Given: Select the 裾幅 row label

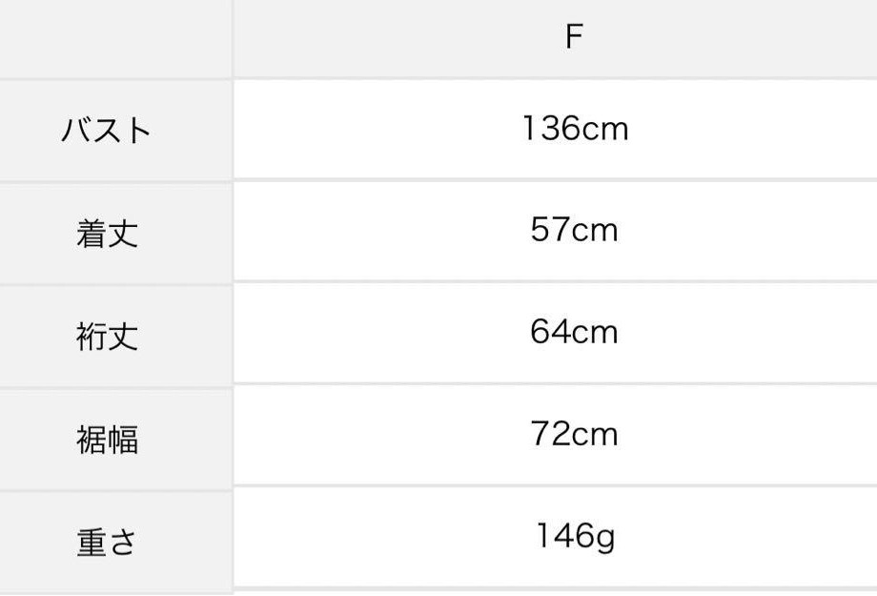Looking at the screenshot, I should 108,440.
